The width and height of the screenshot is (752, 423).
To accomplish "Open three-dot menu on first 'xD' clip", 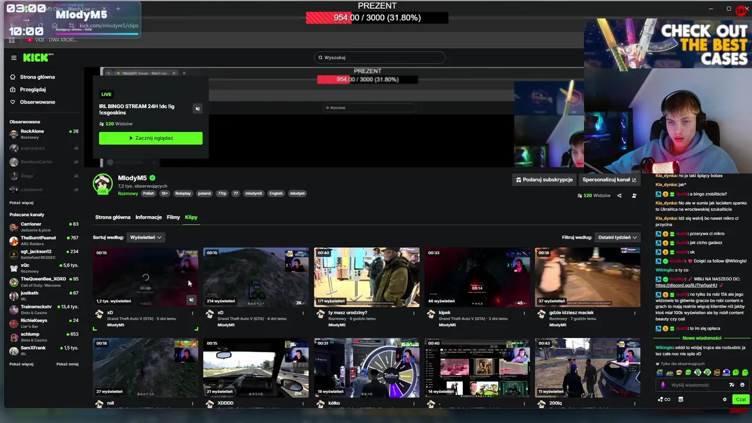I will (x=192, y=313).
